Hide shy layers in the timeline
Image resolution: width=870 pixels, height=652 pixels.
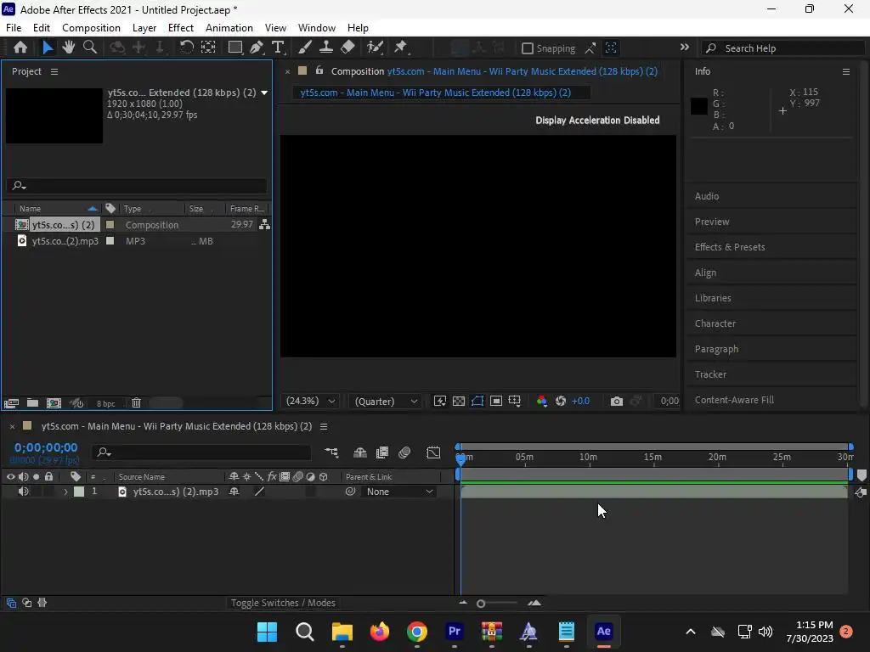360,452
